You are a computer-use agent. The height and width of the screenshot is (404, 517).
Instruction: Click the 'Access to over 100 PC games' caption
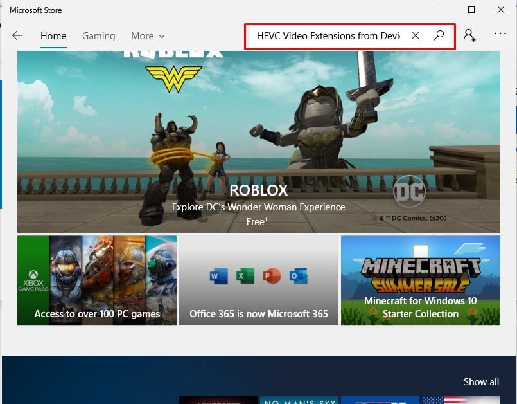97,314
